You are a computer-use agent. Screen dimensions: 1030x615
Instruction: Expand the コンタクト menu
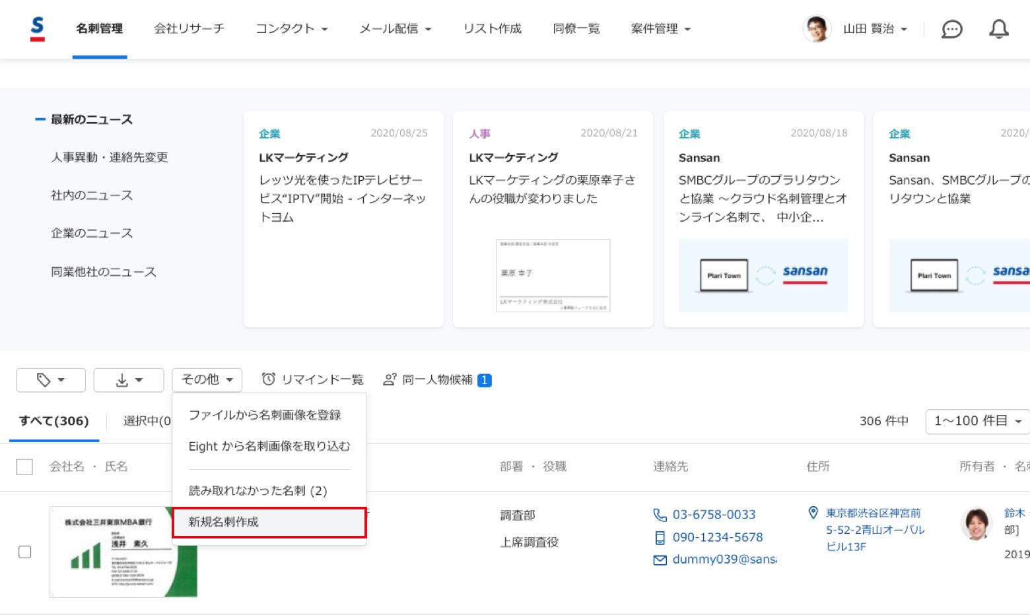(x=292, y=28)
